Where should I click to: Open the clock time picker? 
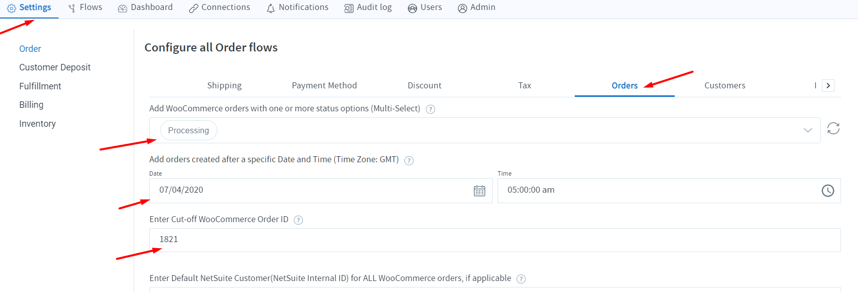828,191
